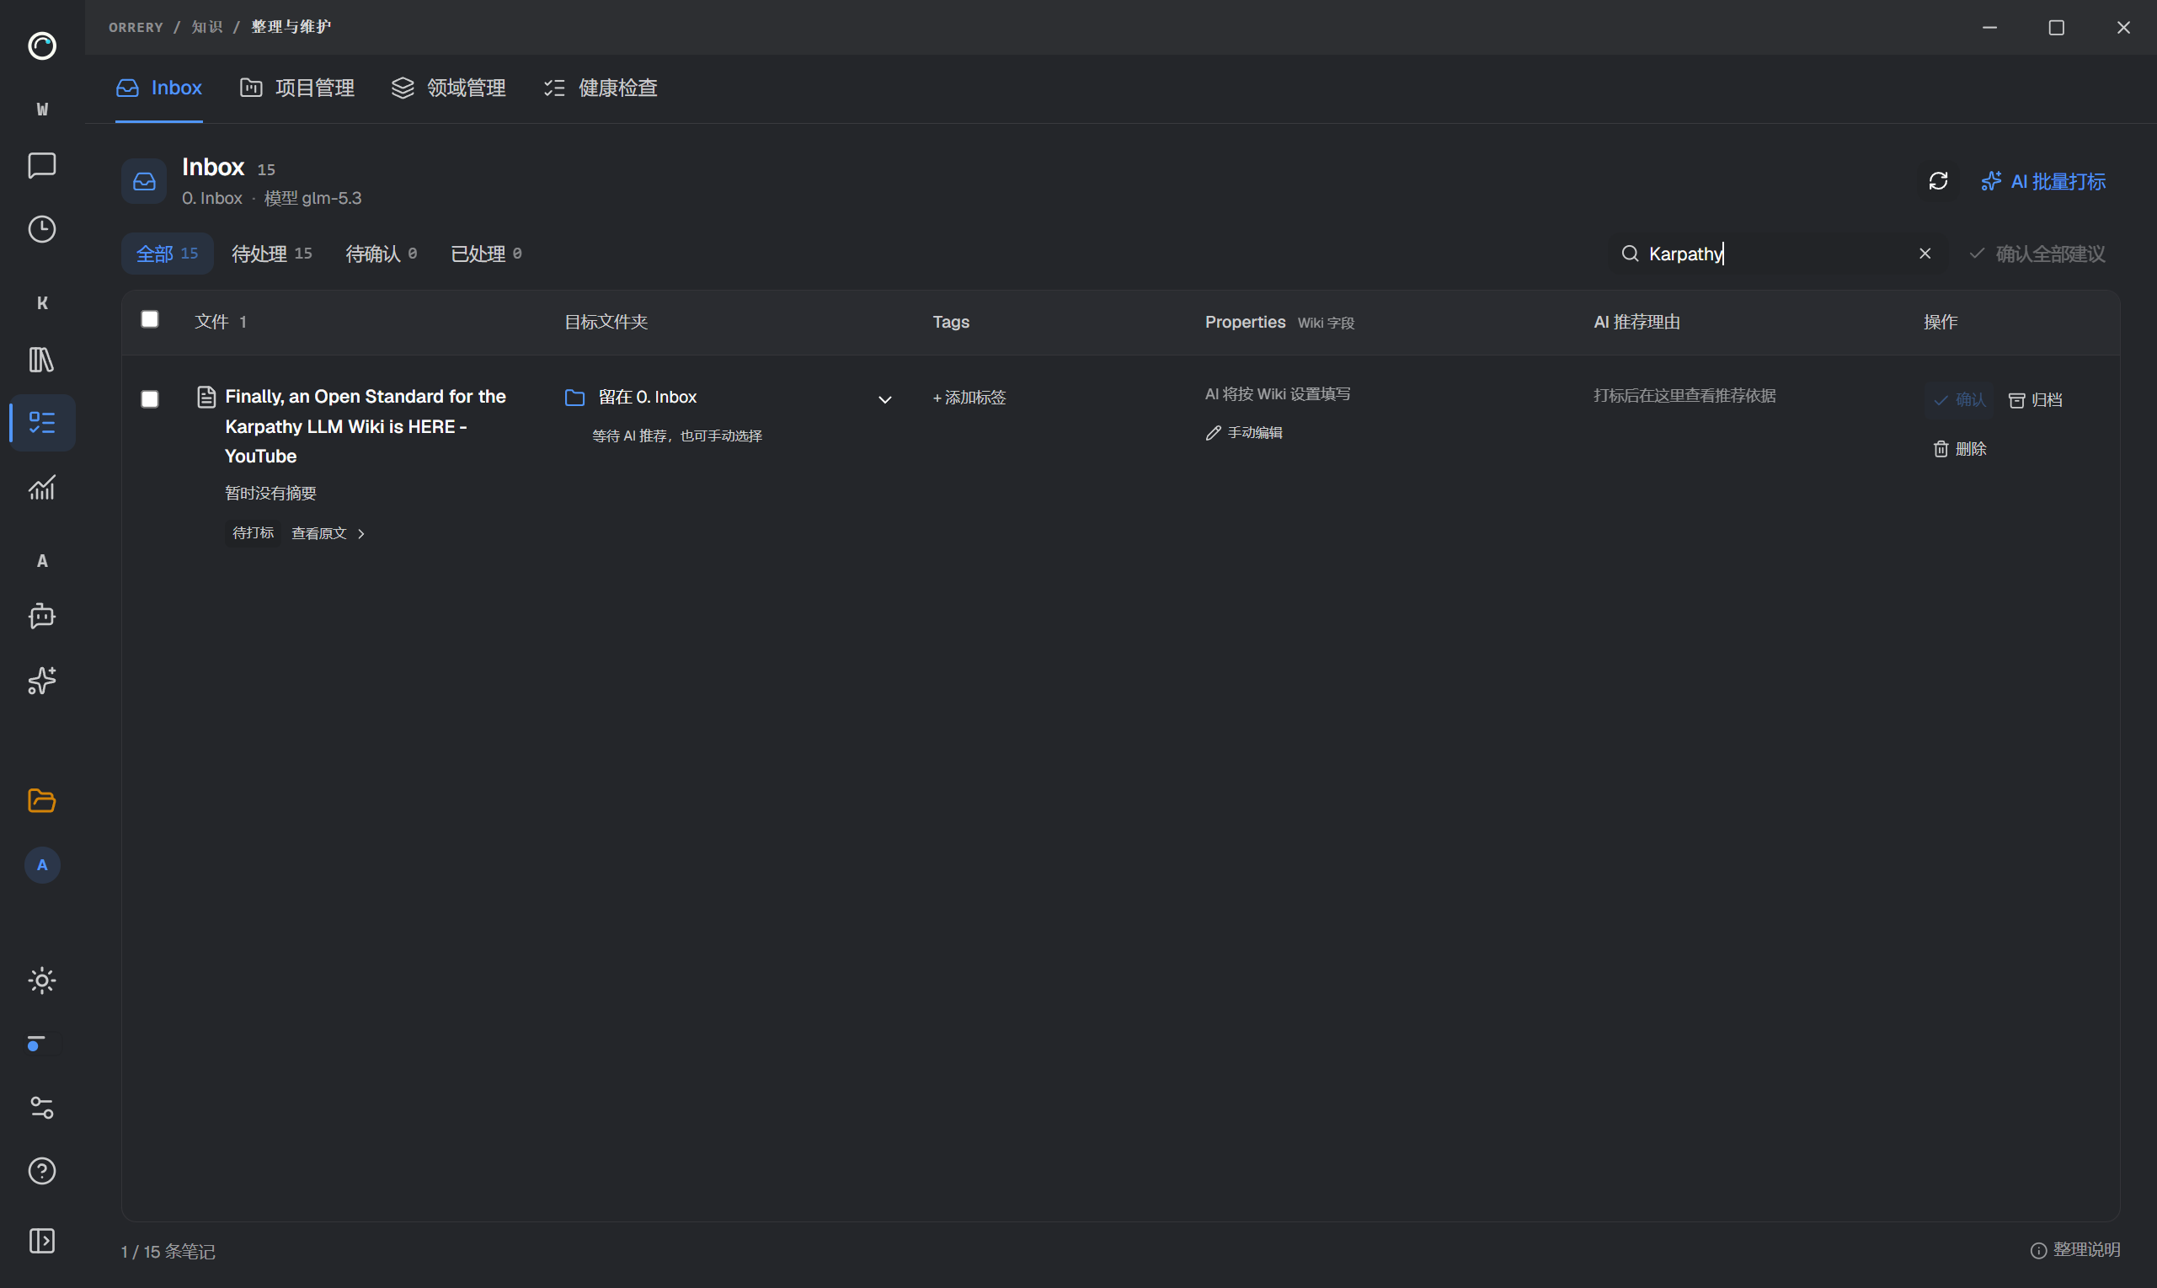The height and width of the screenshot is (1288, 2157).
Task: Open the history clock icon
Action: [x=41, y=229]
